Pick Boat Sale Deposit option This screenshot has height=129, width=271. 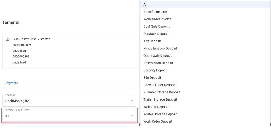click(x=206, y=26)
